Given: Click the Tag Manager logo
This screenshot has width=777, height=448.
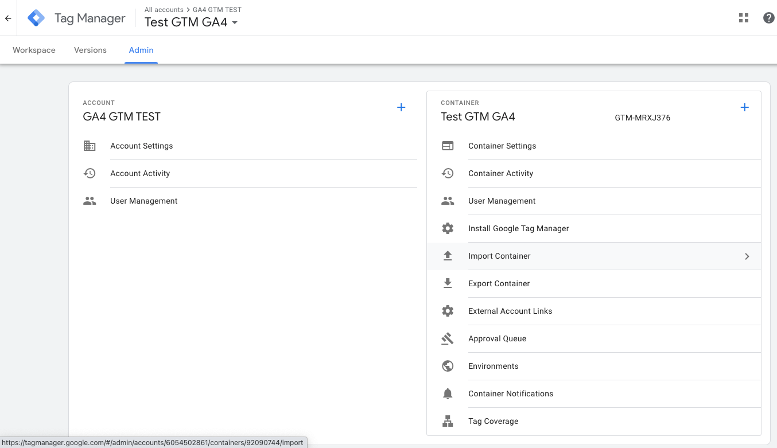Looking at the screenshot, I should tap(36, 18).
